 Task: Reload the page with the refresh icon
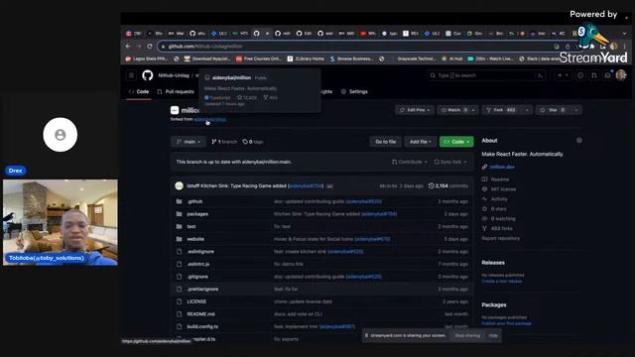click(x=150, y=47)
